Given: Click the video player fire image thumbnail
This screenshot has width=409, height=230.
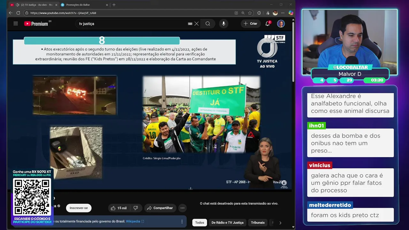Looking at the screenshot, I should tap(74, 96).
